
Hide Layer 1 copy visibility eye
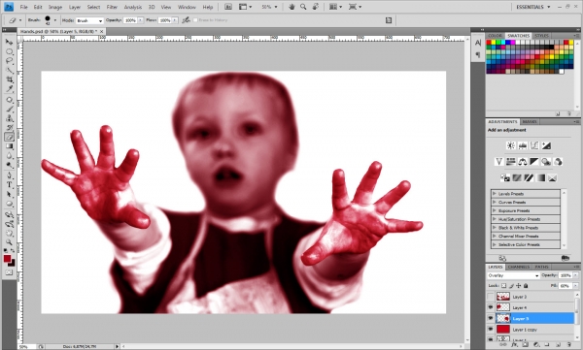click(x=491, y=330)
